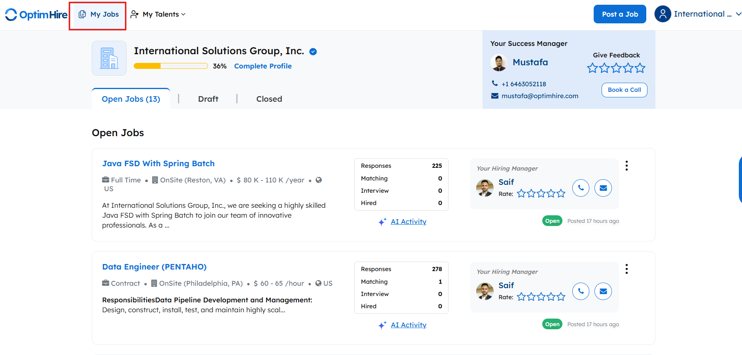The height and width of the screenshot is (355, 742).
Task: Click the International account avatar icon
Action: [663, 14]
